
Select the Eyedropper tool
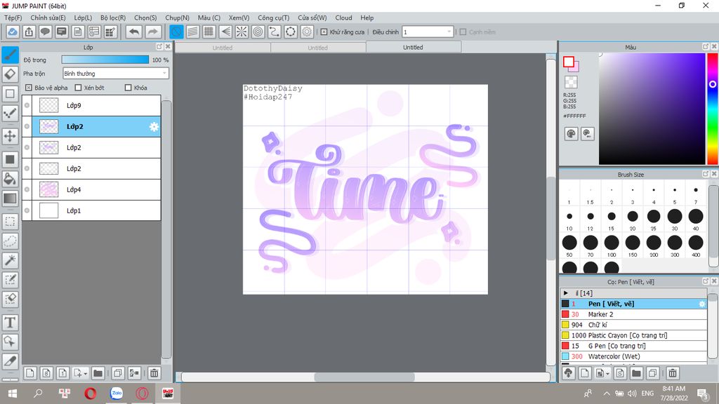coord(10,361)
